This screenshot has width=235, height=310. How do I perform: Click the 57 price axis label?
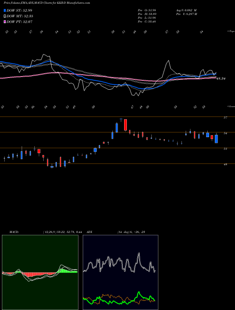pos(225,117)
